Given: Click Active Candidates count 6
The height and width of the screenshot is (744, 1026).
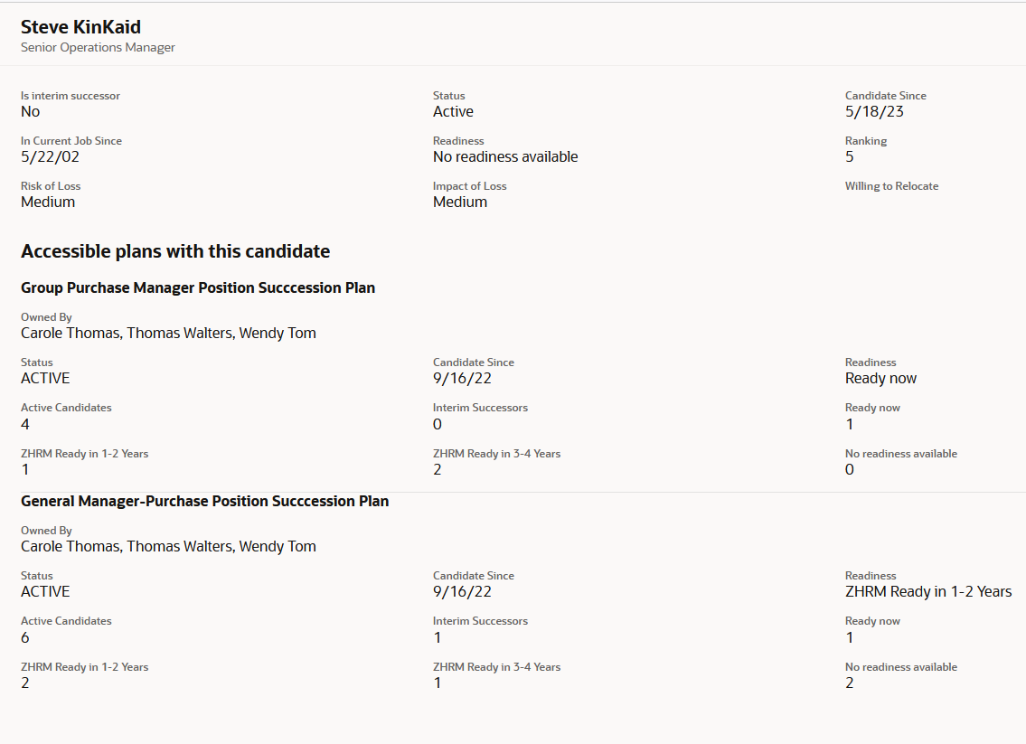Looking at the screenshot, I should pos(25,637).
